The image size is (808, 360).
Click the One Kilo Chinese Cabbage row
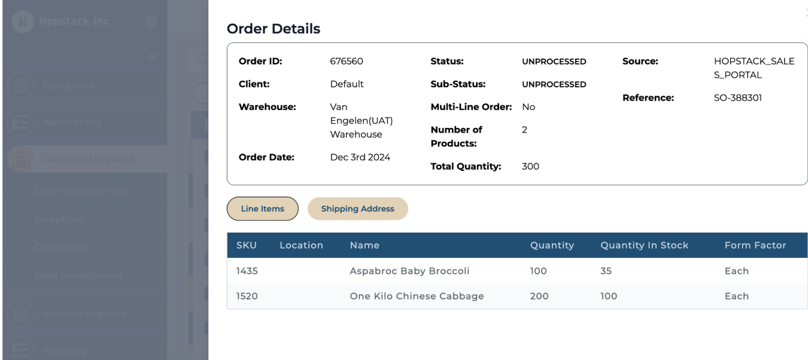pos(417,296)
